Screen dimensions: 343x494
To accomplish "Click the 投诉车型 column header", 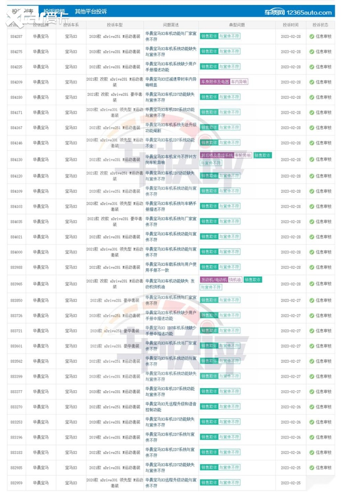I will [115, 25].
